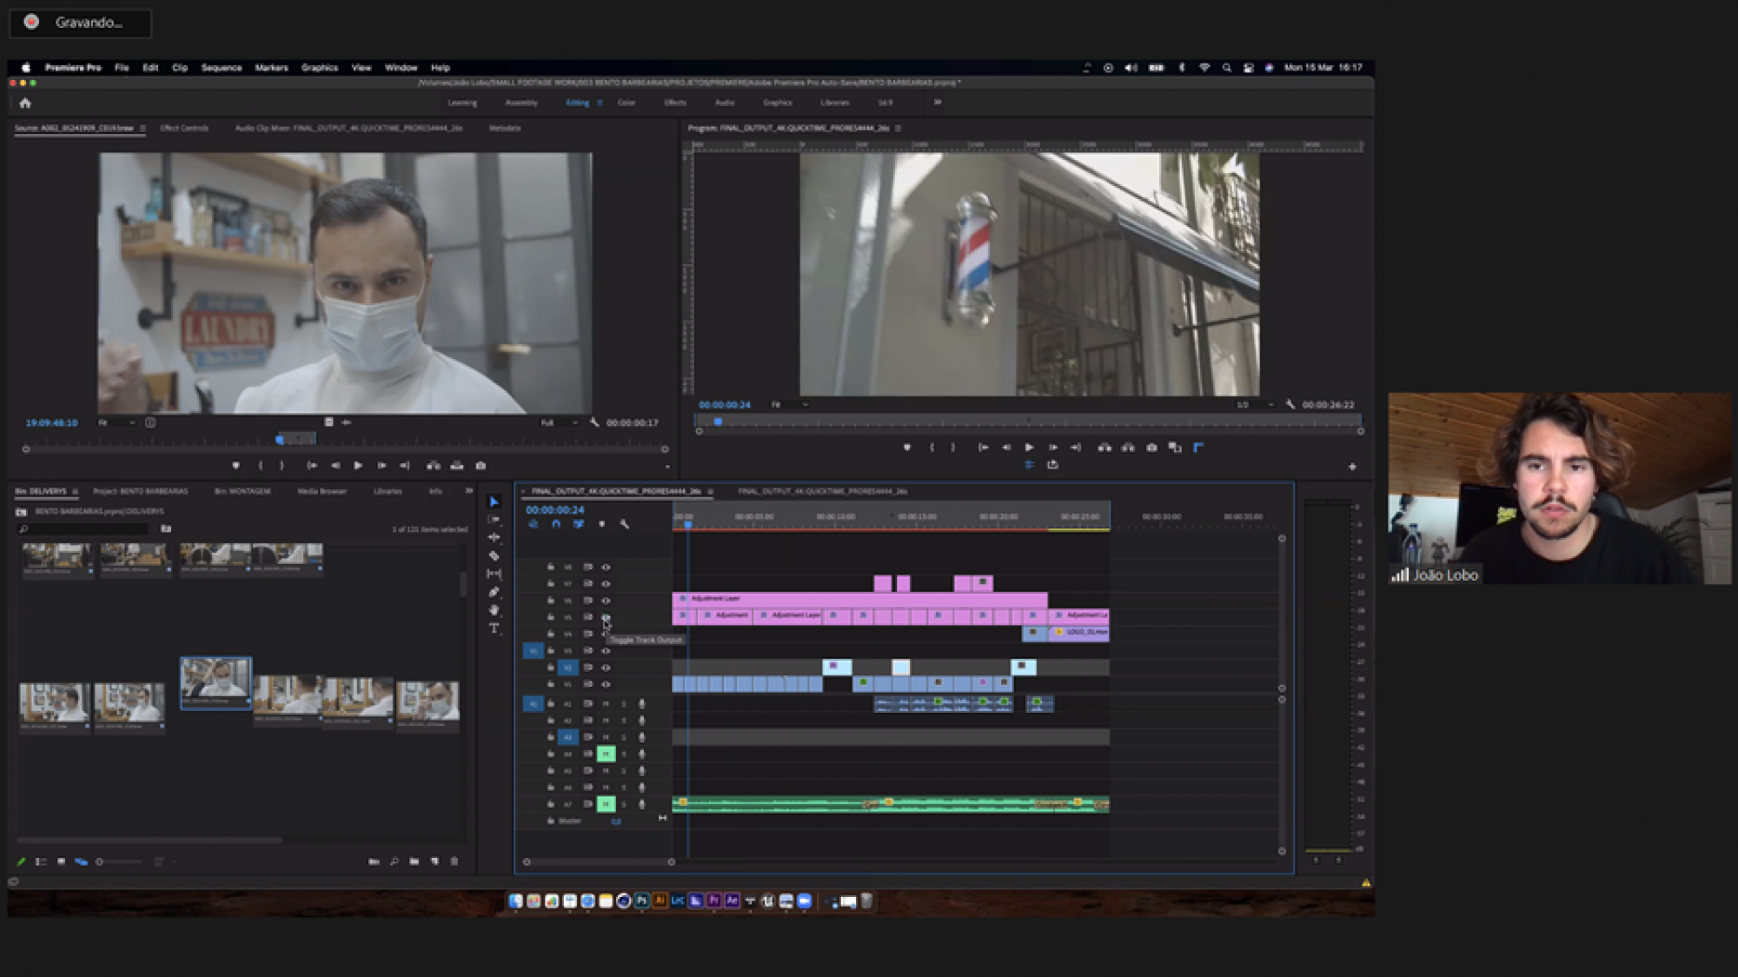The width and height of the screenshot is (1738, 977).
Task: Expand the workspaces overflow chevron
Action: tap(937, 103)
